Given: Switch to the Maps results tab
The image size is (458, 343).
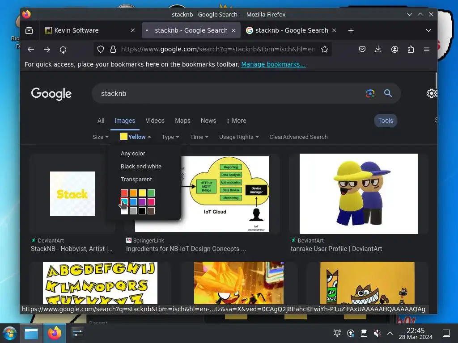Looking at the screenshot, I should pyautogui.click(x=182, y=121).
